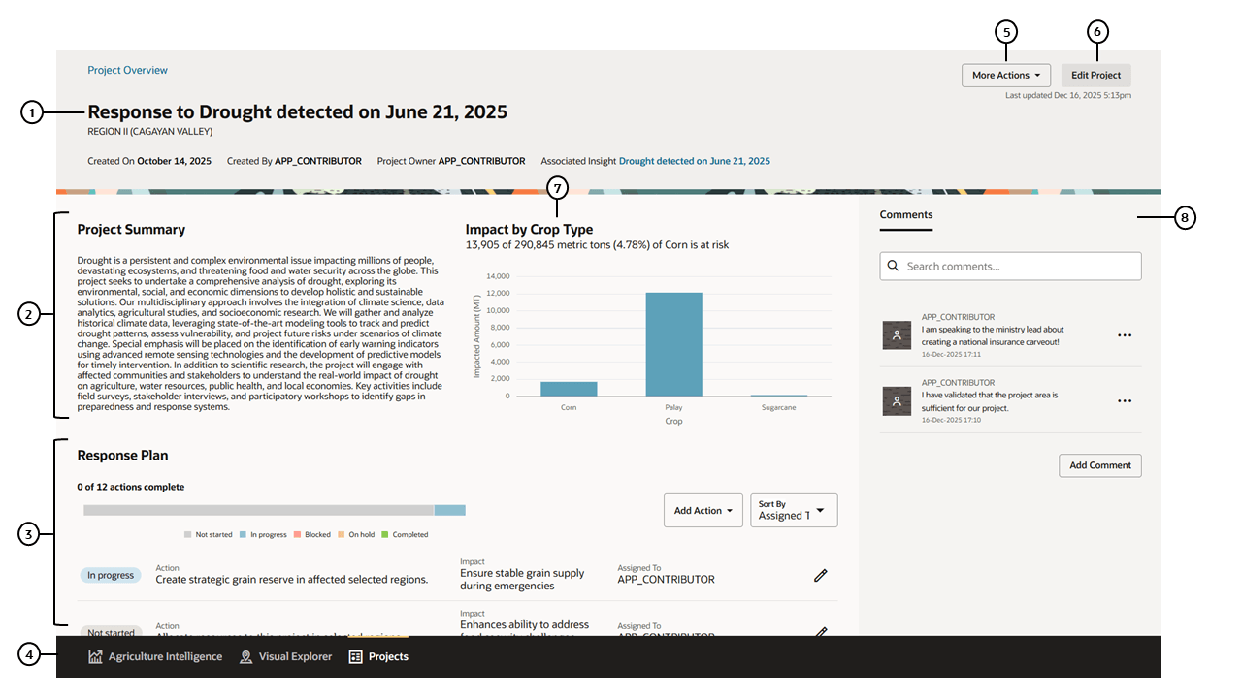Open the More Actions dropdown
Screen dimensions: 1242x698
pos(1006,75)
